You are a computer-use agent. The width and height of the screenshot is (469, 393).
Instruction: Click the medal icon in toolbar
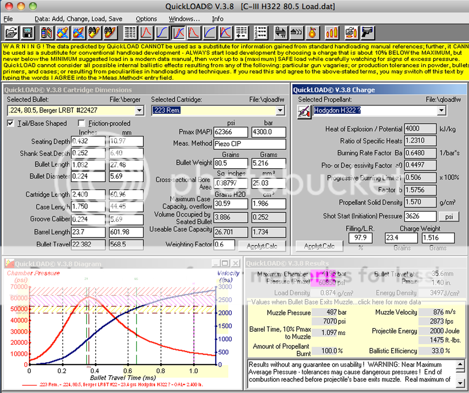pos(313,33)
